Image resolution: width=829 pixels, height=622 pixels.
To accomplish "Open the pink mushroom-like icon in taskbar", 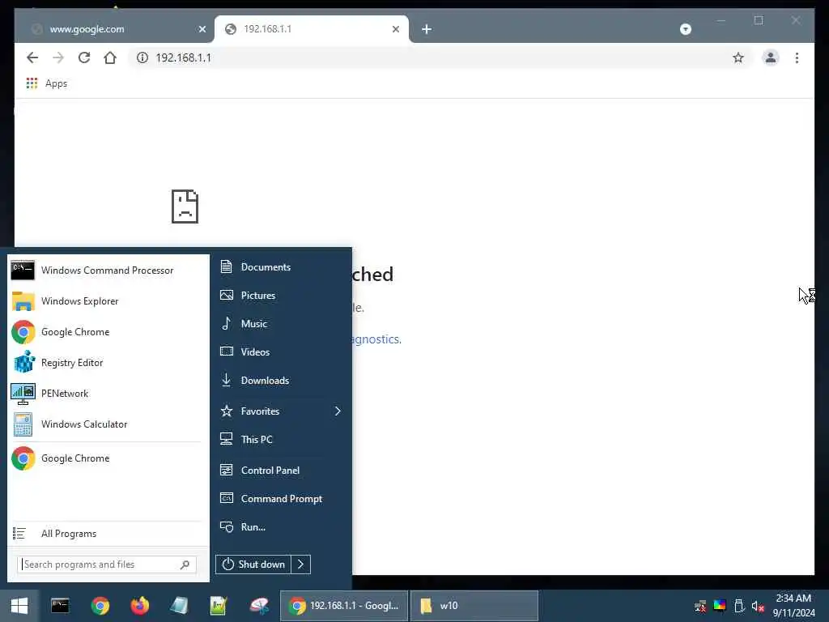I will click(x=258, y=606).
